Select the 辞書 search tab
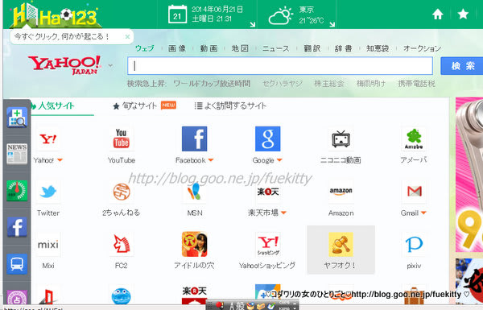483x310 pixels. click(x=343, y=48)
